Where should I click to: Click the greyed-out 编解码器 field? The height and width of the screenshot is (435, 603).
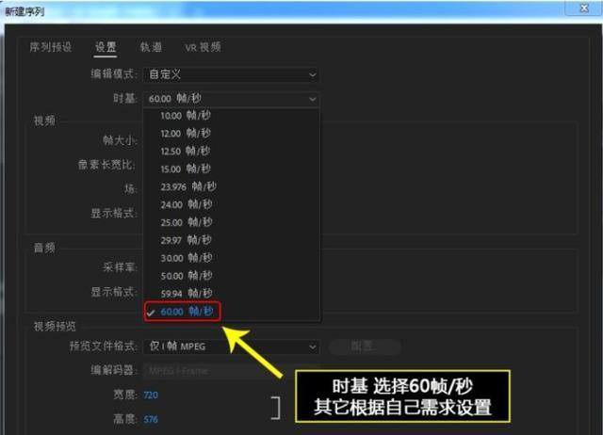click(x=231, y=371)
